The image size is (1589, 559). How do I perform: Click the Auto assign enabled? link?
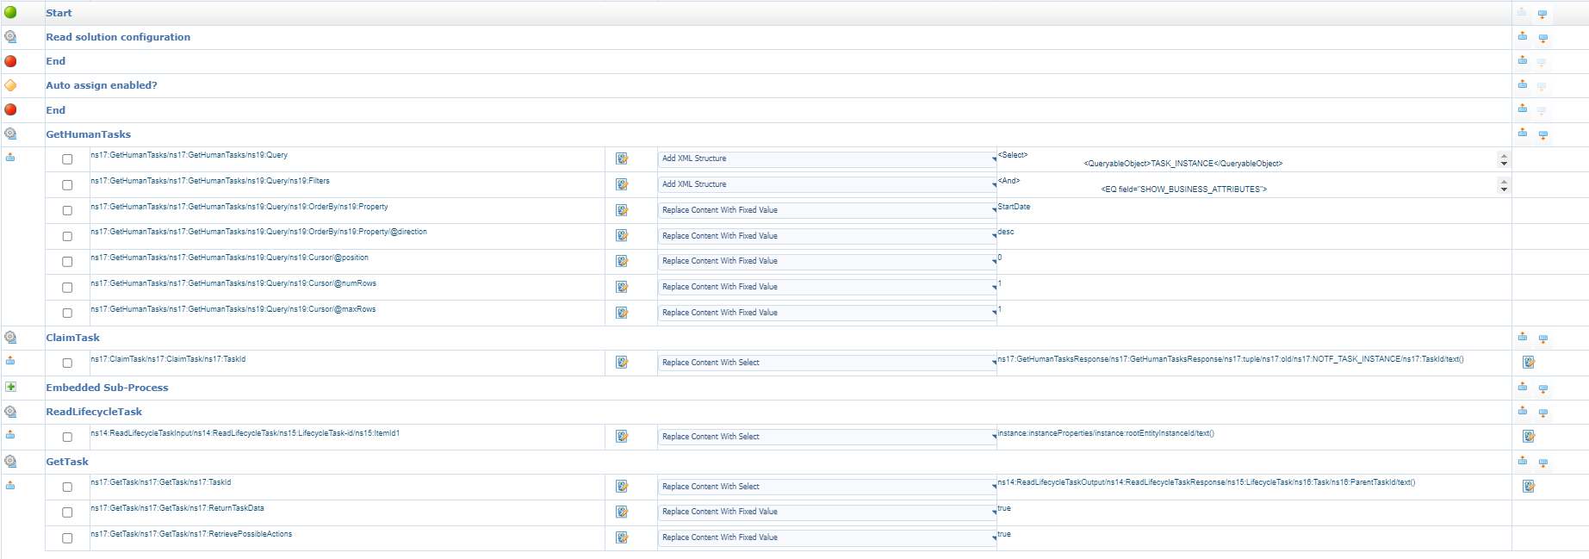click(102, 85)
